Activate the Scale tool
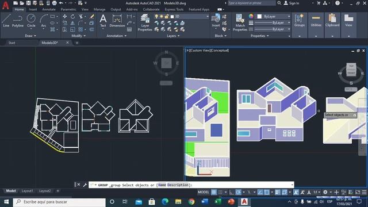368x207 pixels. point(73,29)
